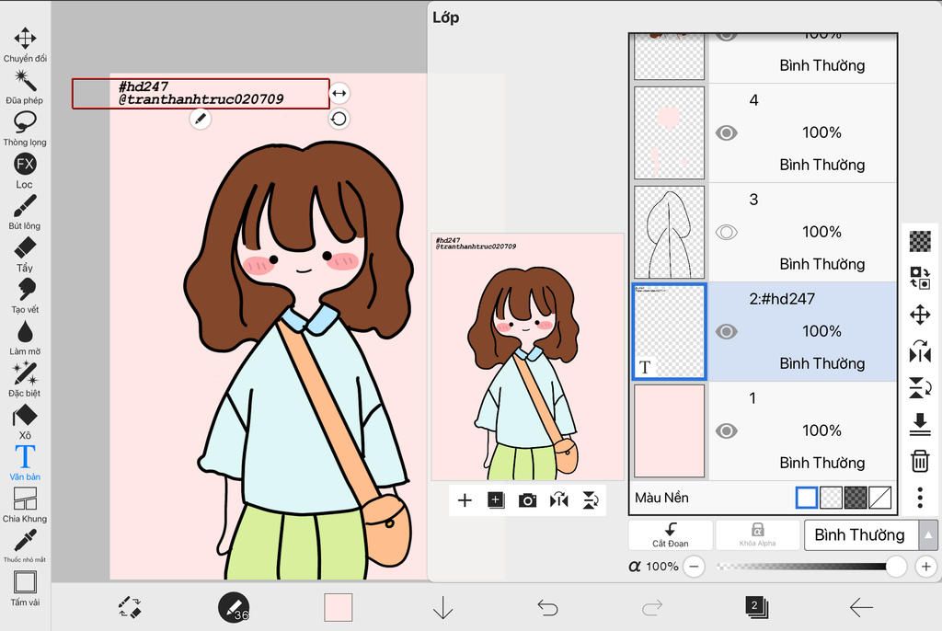Hide layer 1 using eye icon
The height and width of the screenshot is (631, 942).
[727, 430]
